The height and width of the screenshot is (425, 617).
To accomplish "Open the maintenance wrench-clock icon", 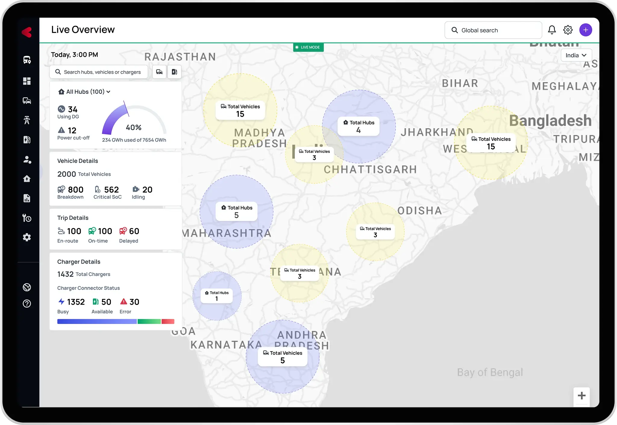I will (27, 218).
